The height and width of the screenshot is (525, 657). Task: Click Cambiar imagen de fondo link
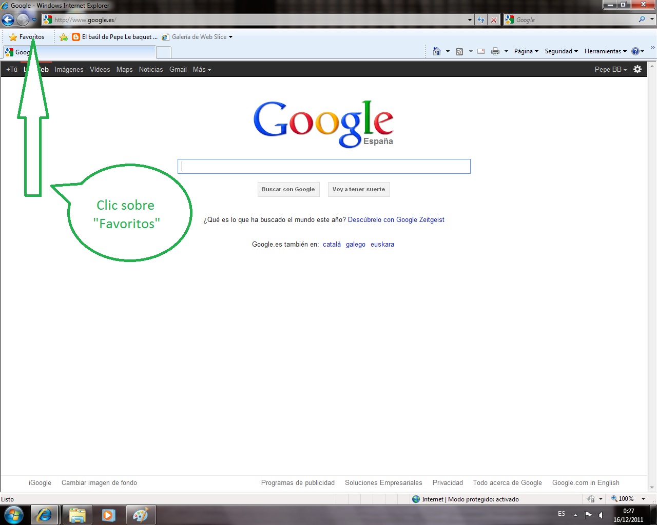coord(99,483)
